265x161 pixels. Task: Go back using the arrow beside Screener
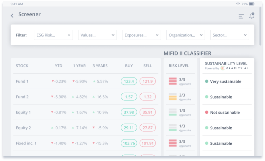click(12, 16)
